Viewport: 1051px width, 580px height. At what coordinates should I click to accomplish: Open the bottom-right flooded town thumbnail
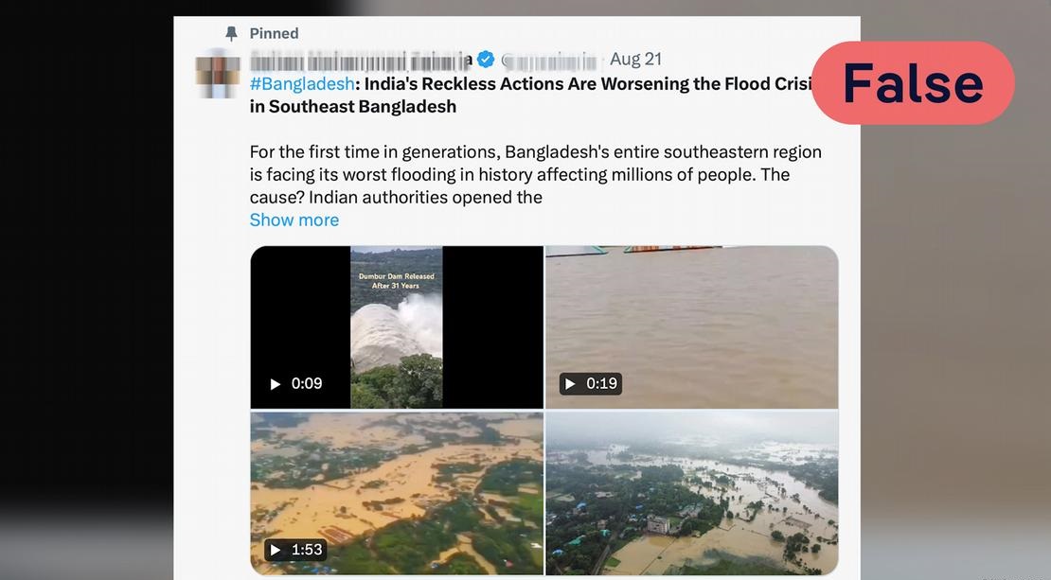coord(692,492)
